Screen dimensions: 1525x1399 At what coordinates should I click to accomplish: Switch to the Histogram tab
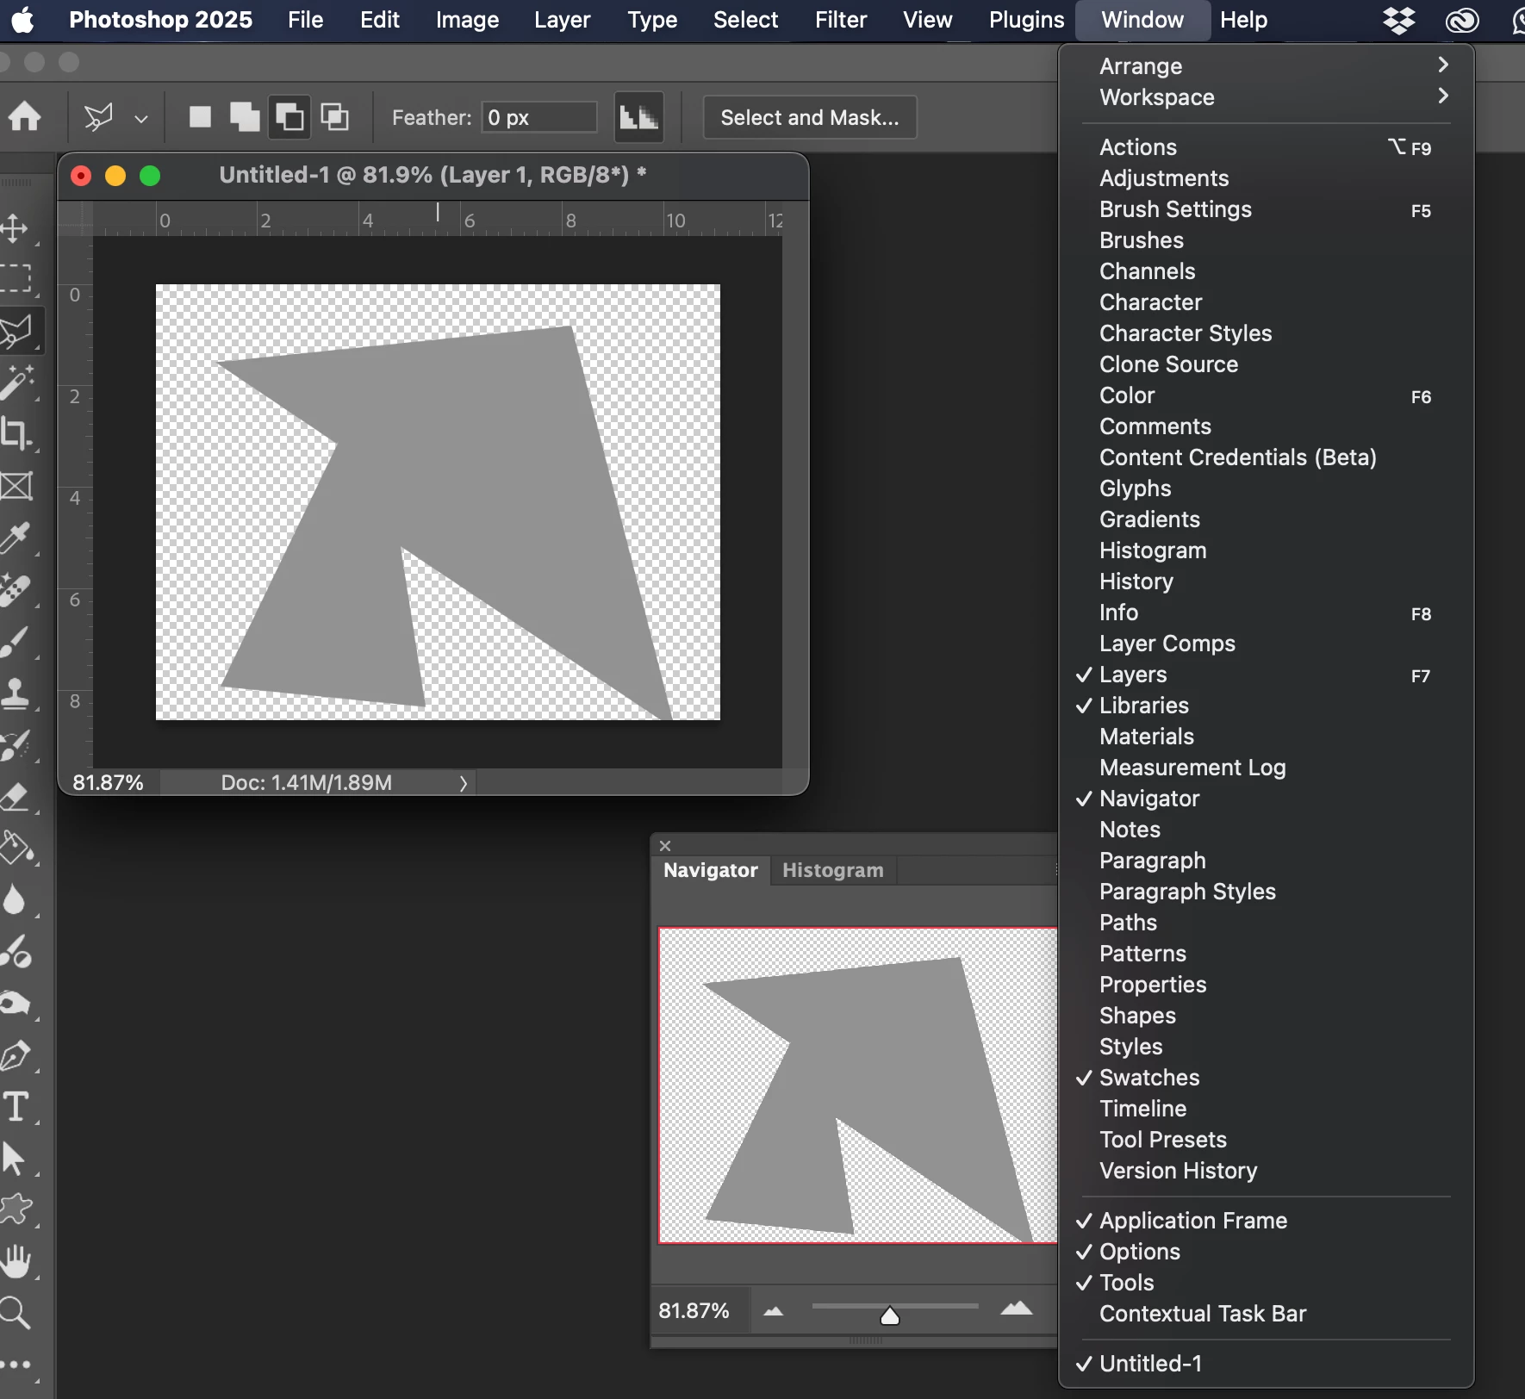[x=833, y=870]
